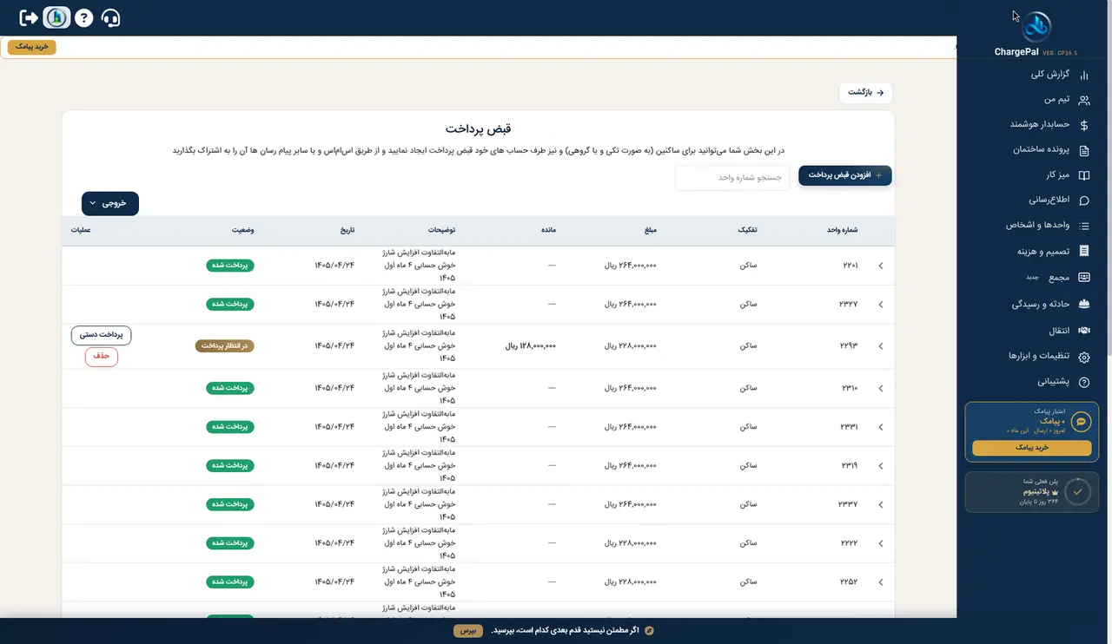The image size is (1112, 644).
Task: Expand the row for unit ۲۳۱۰
Action: tap(880, 388)
